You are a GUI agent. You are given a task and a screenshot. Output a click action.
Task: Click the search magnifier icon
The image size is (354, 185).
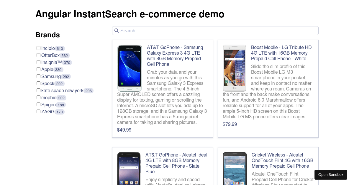click(117, 31)
